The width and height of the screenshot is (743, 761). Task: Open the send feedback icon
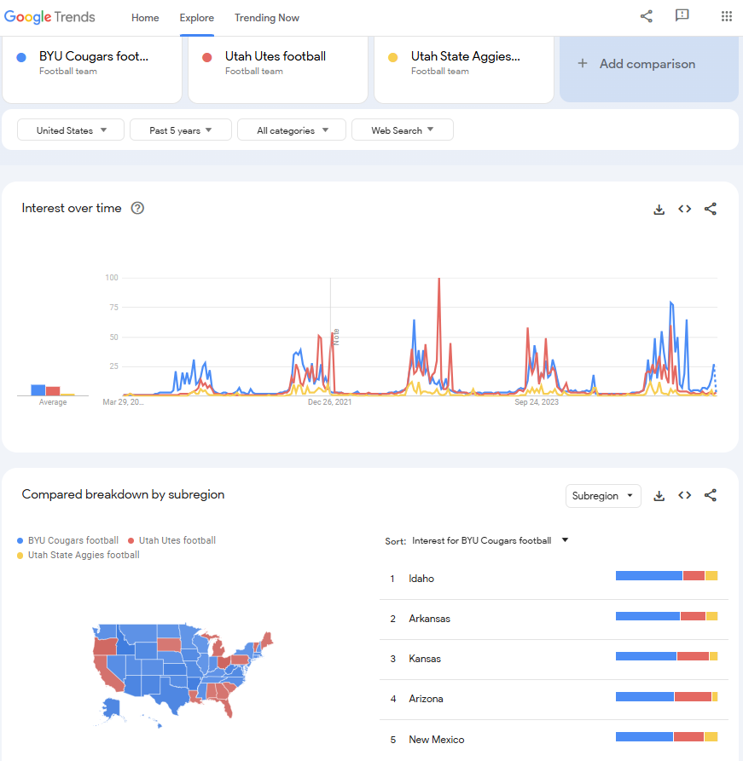[682, 15]
